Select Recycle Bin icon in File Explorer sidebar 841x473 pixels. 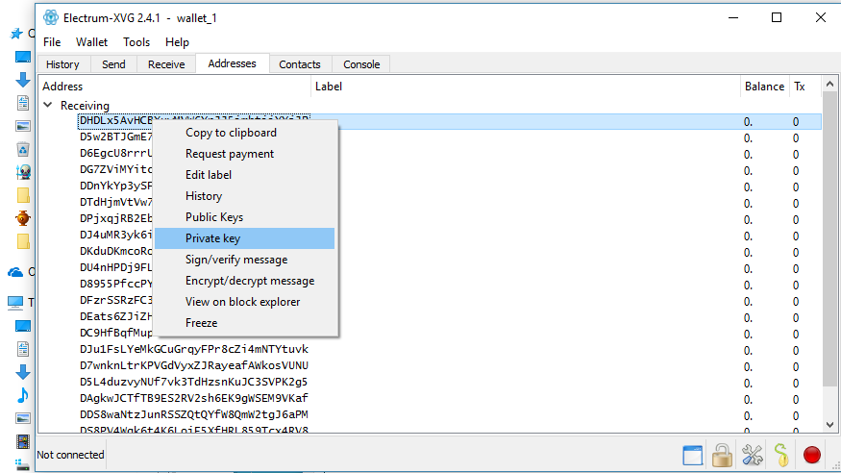[x=22, y=149]
